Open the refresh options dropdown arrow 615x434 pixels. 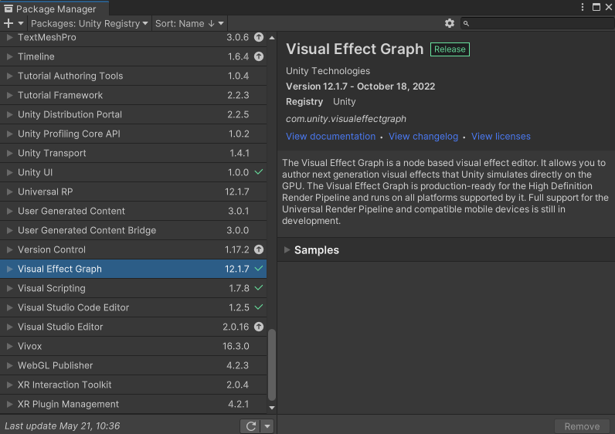coord(267,426)
